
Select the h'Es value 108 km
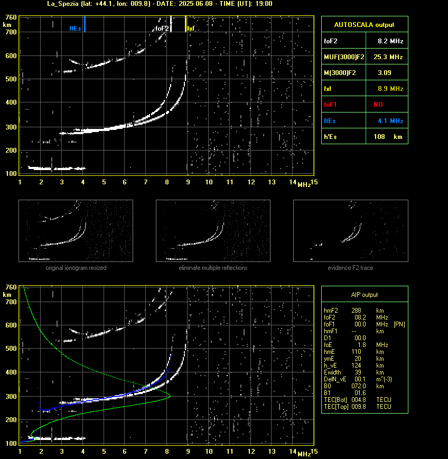click(x=388, y=136)
